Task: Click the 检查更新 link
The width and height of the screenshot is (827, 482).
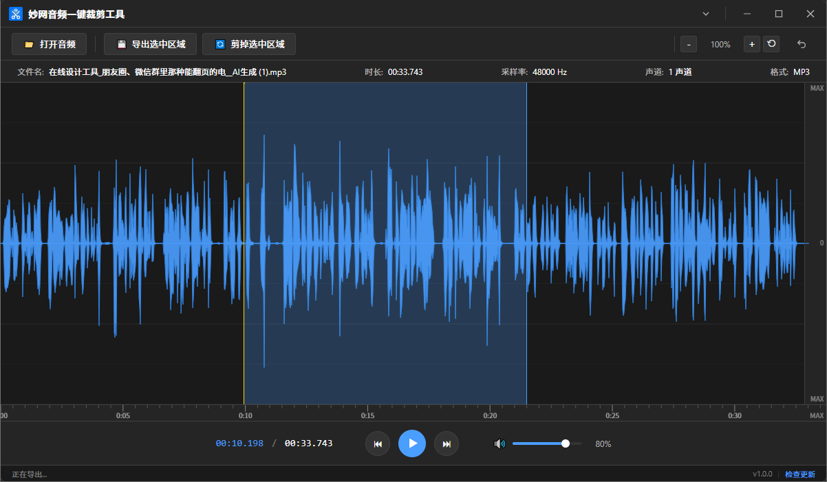Action: (800, 474)
